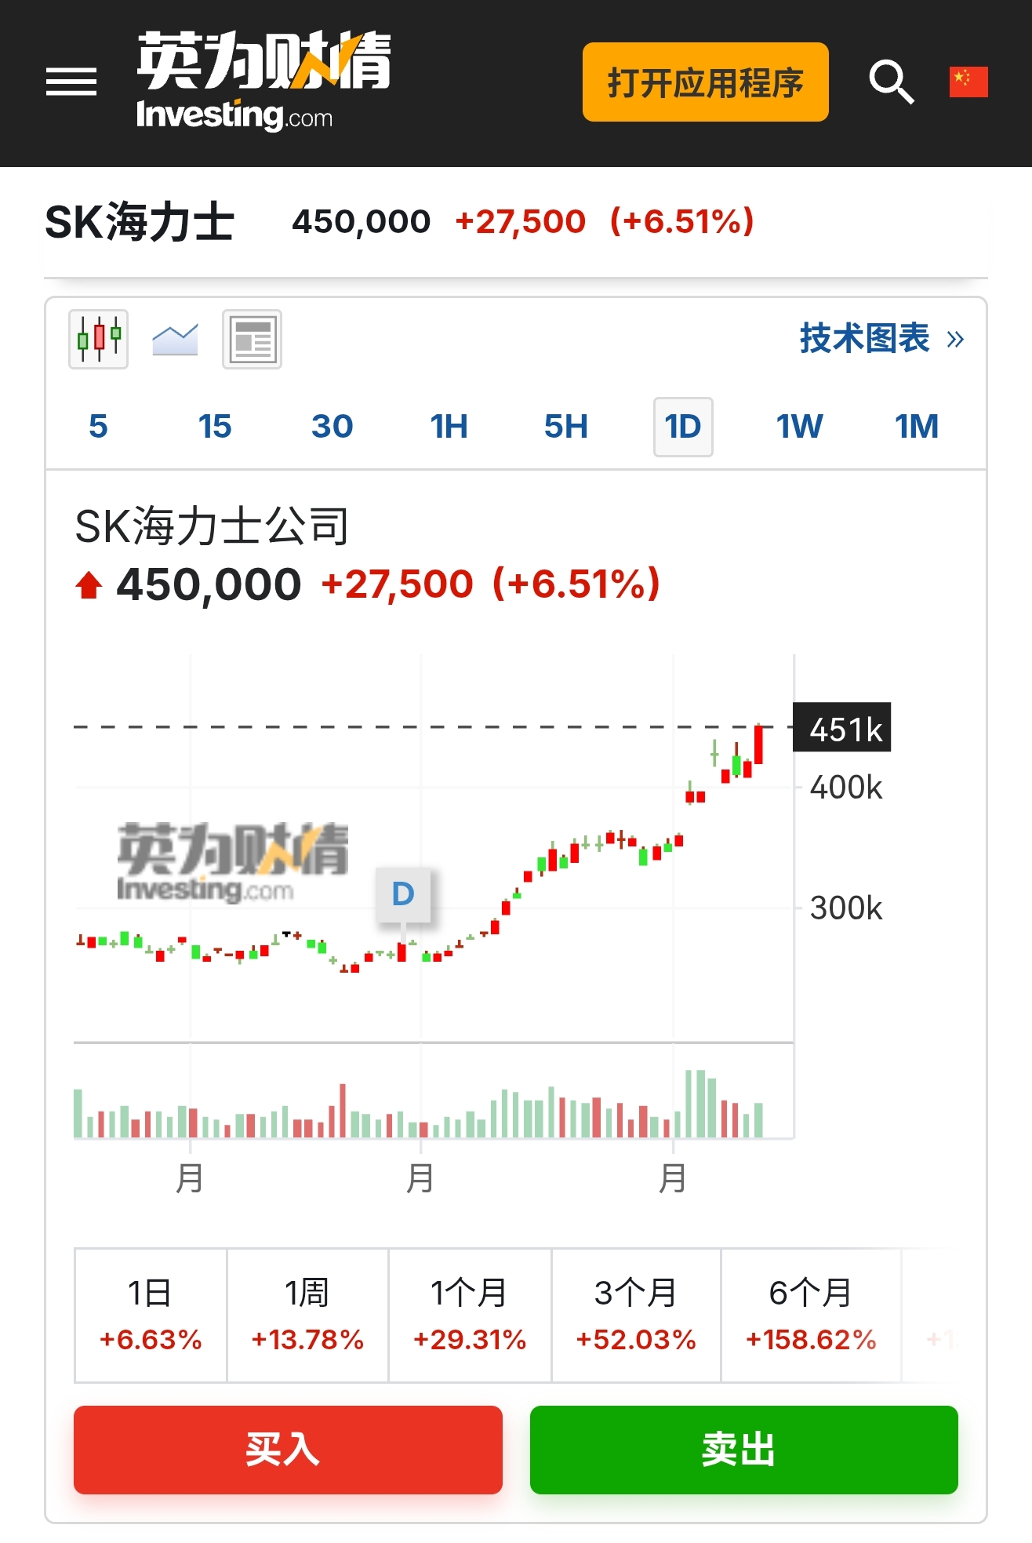Screen dimensions: 1032x1543
Task: Tap the green 卖出 sell button
Action: 743,1450
